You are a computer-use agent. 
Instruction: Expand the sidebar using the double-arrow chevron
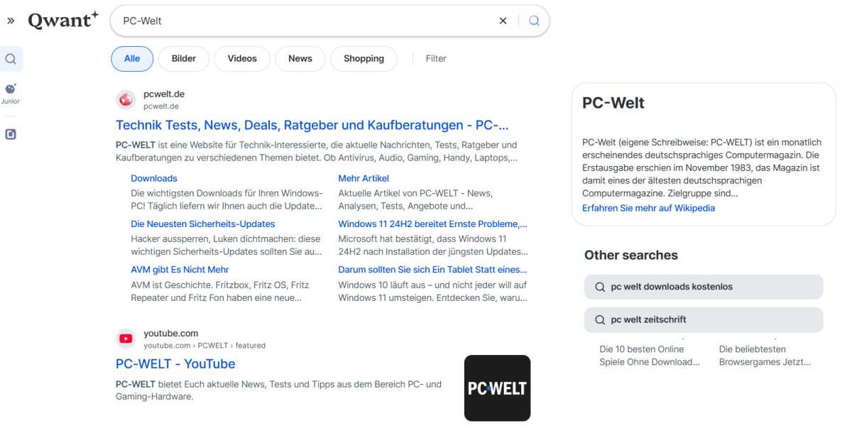(10, 20)
